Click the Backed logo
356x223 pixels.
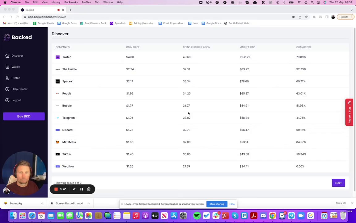click(18, 37)
